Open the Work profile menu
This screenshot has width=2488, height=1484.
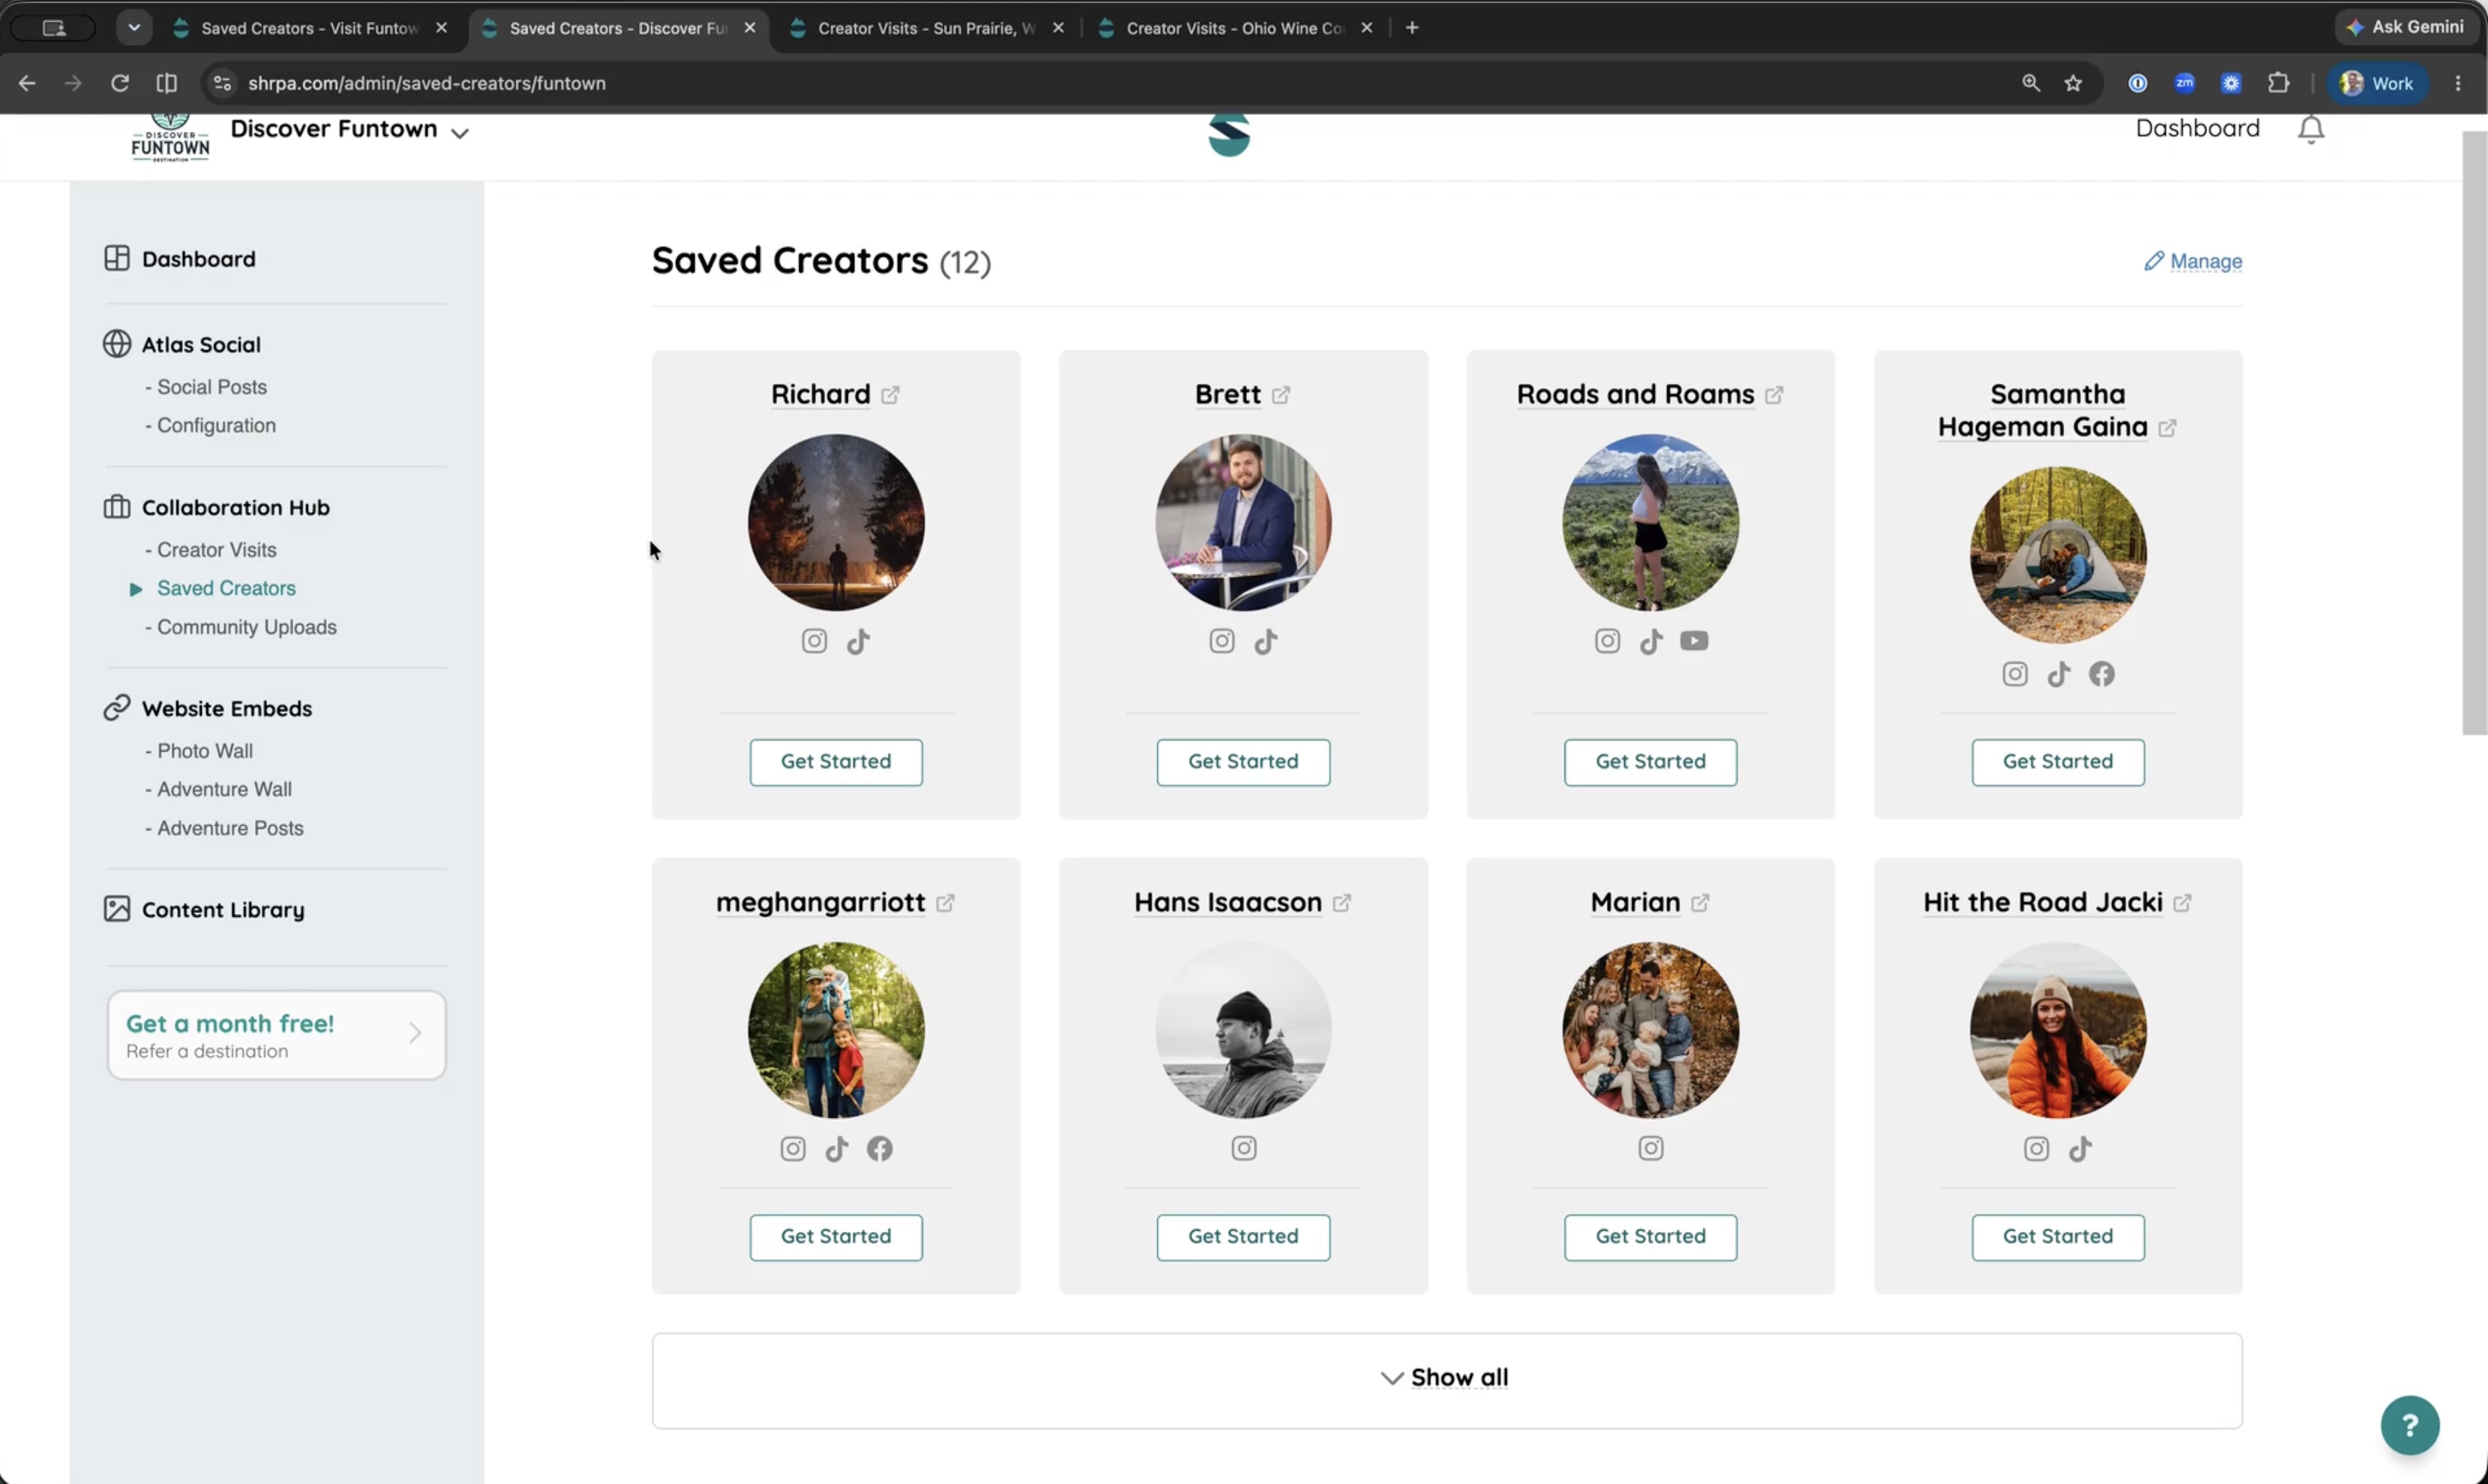(x=2377, y=83)
